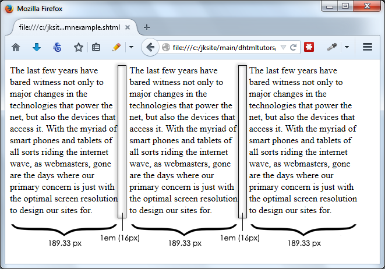The width and height of the screenshot is (385, 269).
Task: Open the Firefox hamburger menu
Action: 368,47
